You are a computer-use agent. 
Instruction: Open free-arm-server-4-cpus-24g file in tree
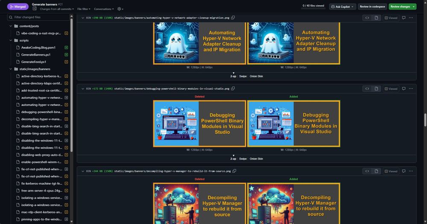coord(42,191)
